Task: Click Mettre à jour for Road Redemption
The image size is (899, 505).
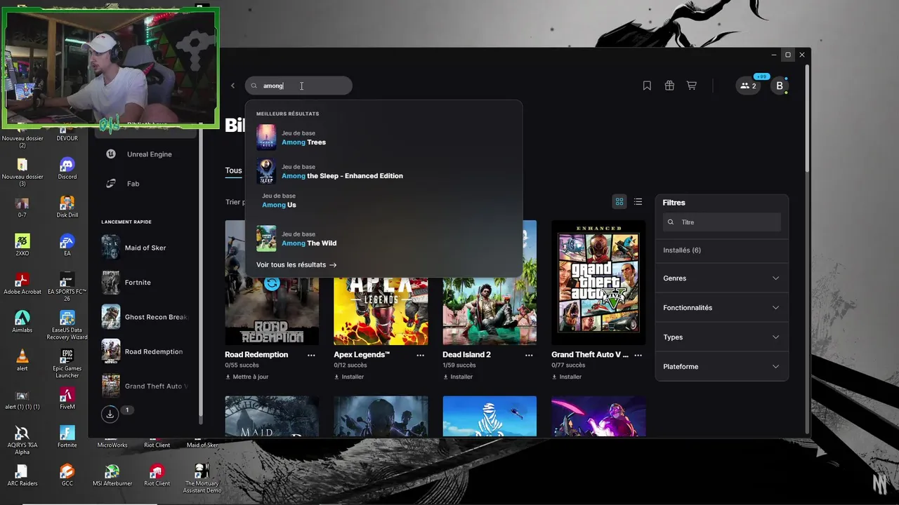Action: [247, 377]
